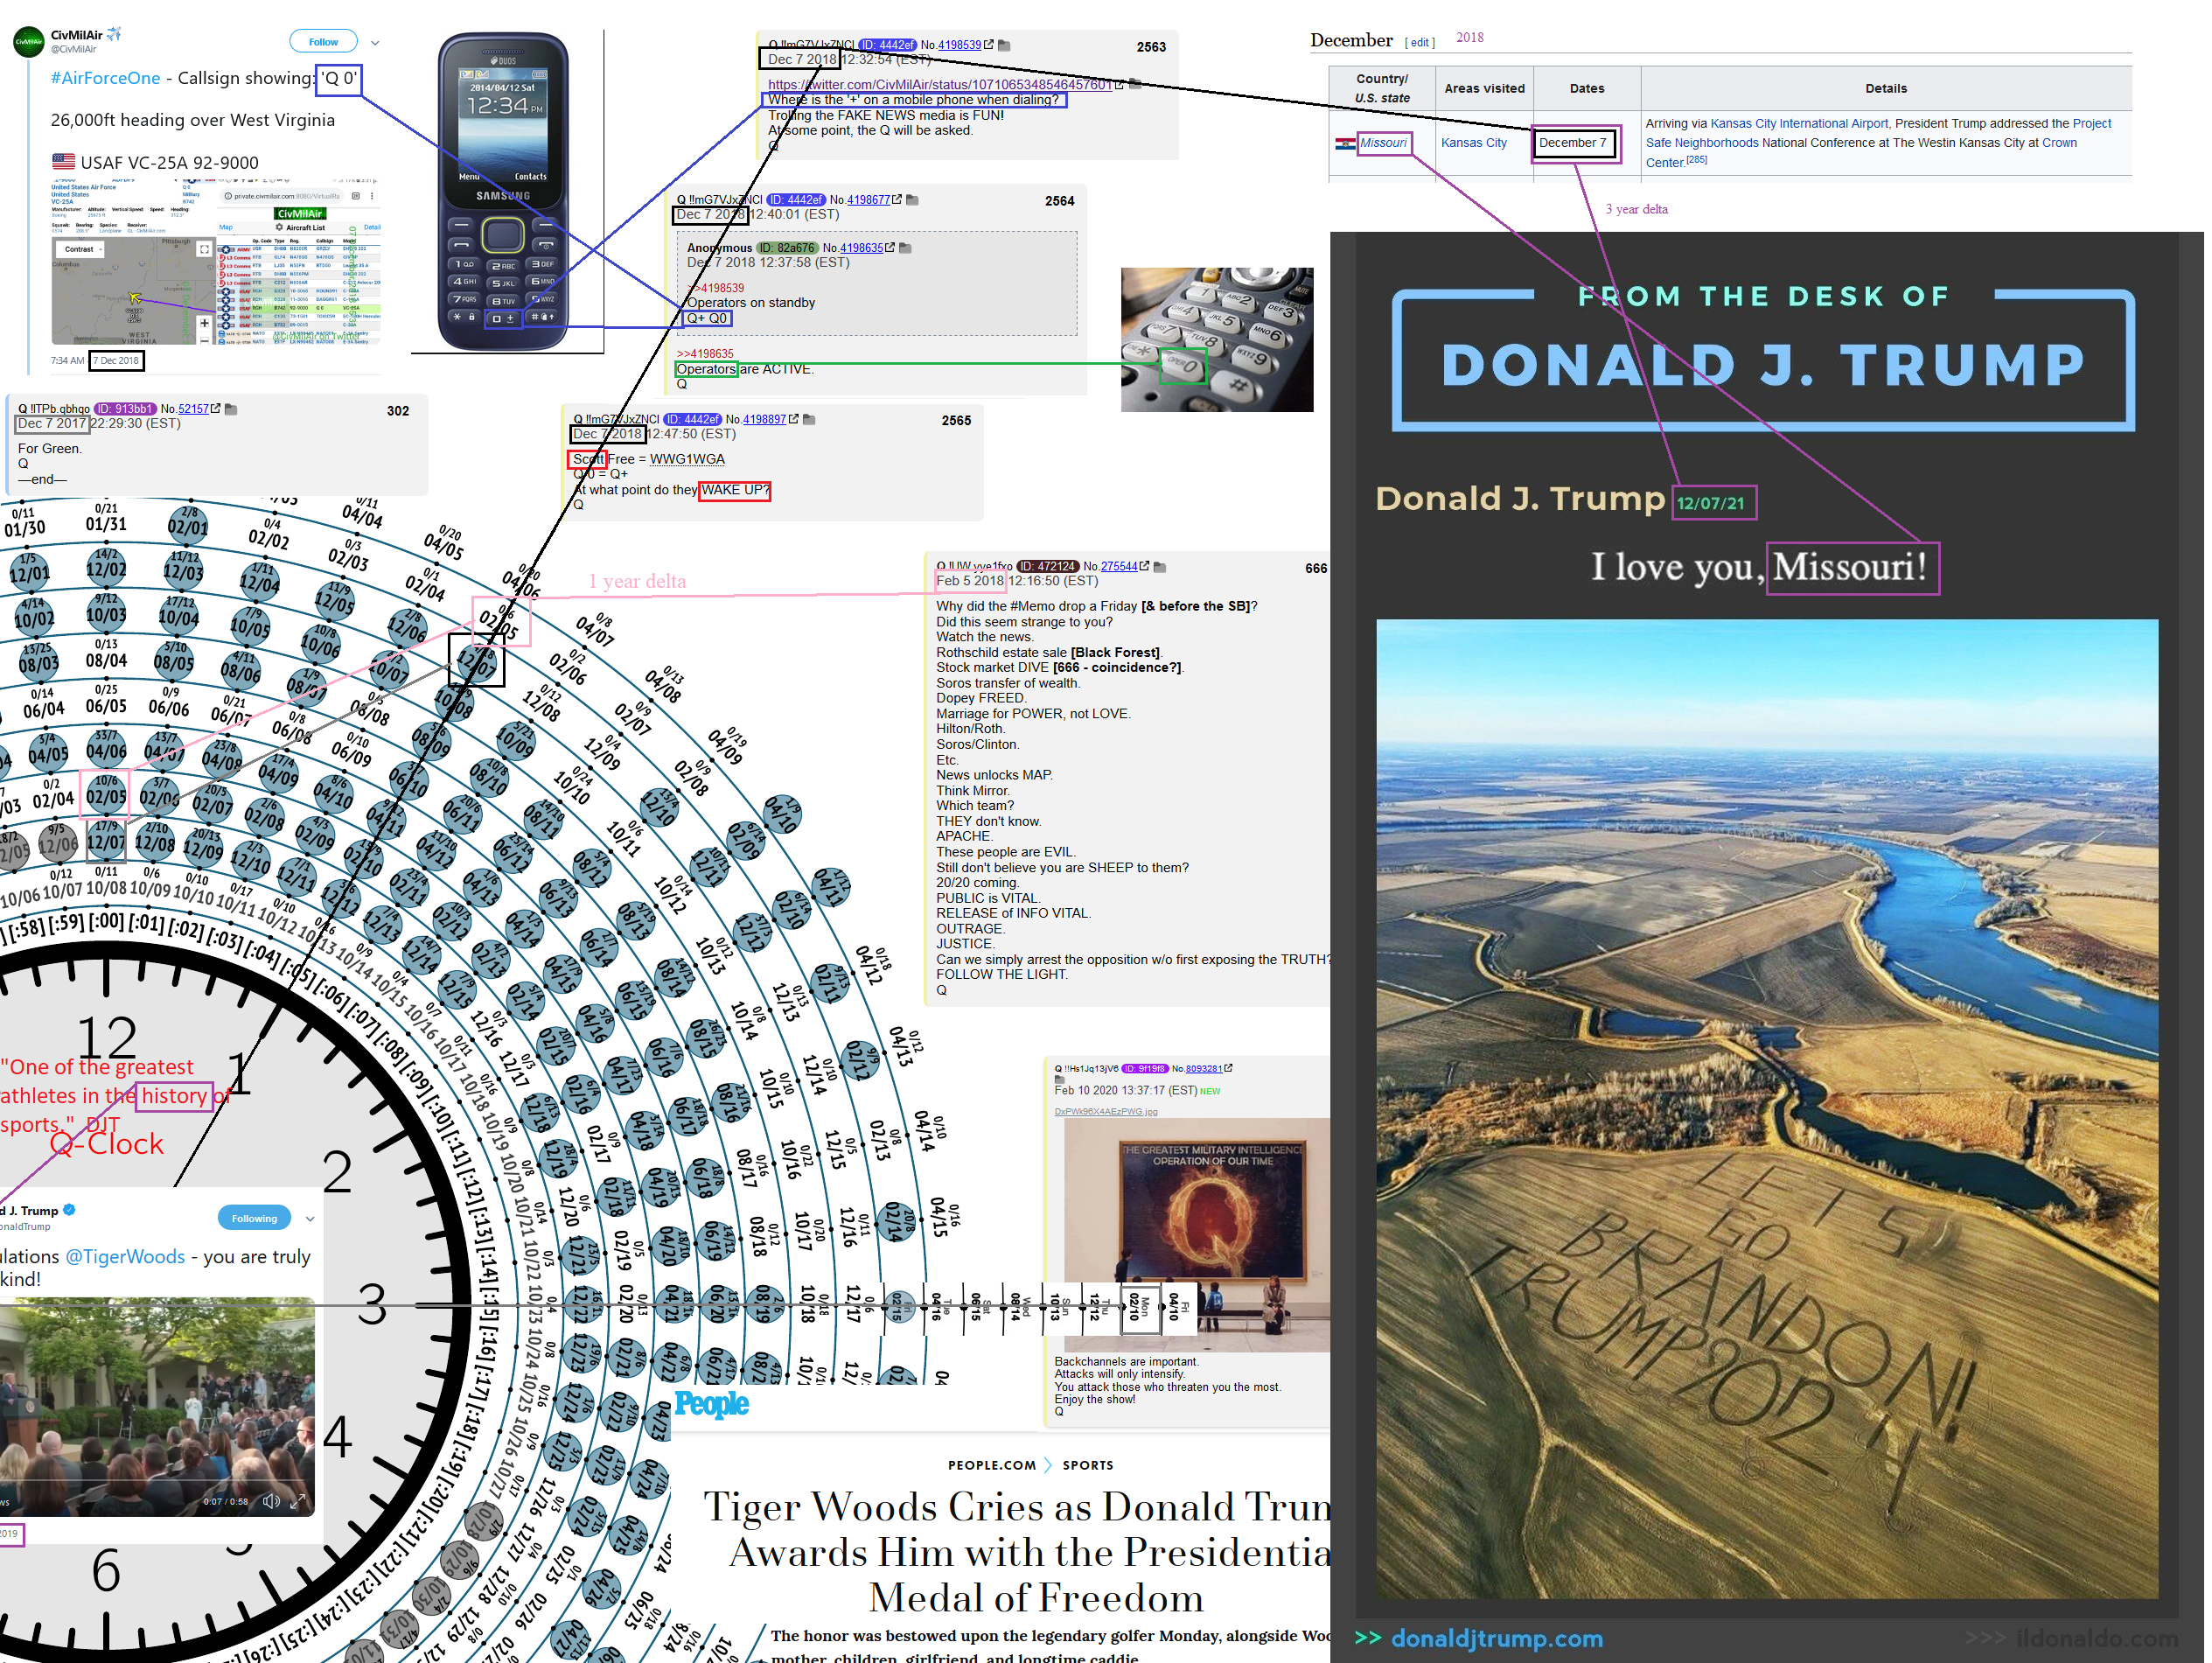Click external-link icon next to No.52157
The height and width of the screenshot is (1663, 2212).
[215, 409]
